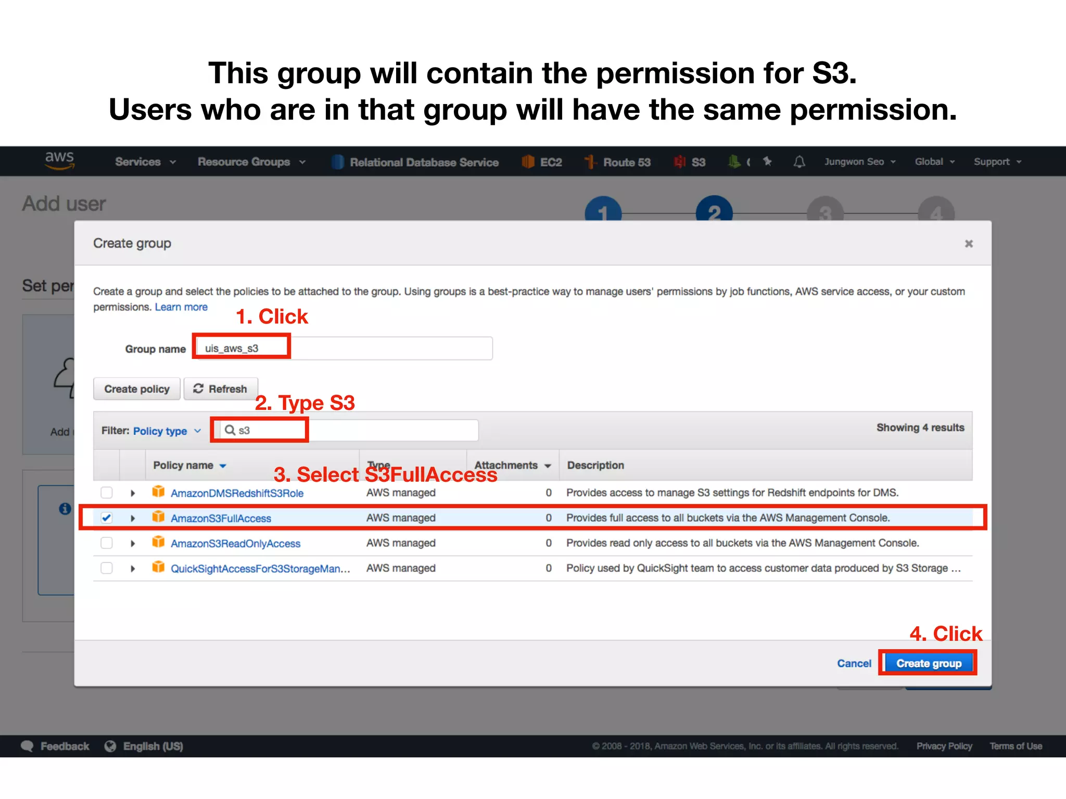Viewport: 1066px width, 799px height.
Task: Click Cancel in the dialog
Action: click(x=854, y=663)
